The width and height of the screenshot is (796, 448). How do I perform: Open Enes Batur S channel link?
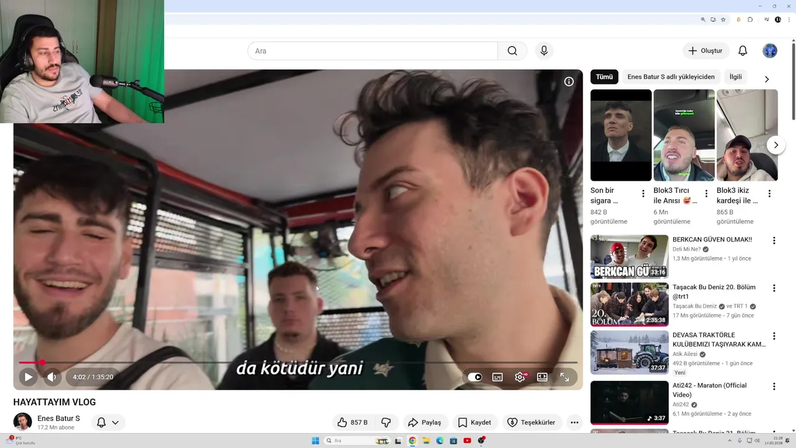(x=58, y=419)
